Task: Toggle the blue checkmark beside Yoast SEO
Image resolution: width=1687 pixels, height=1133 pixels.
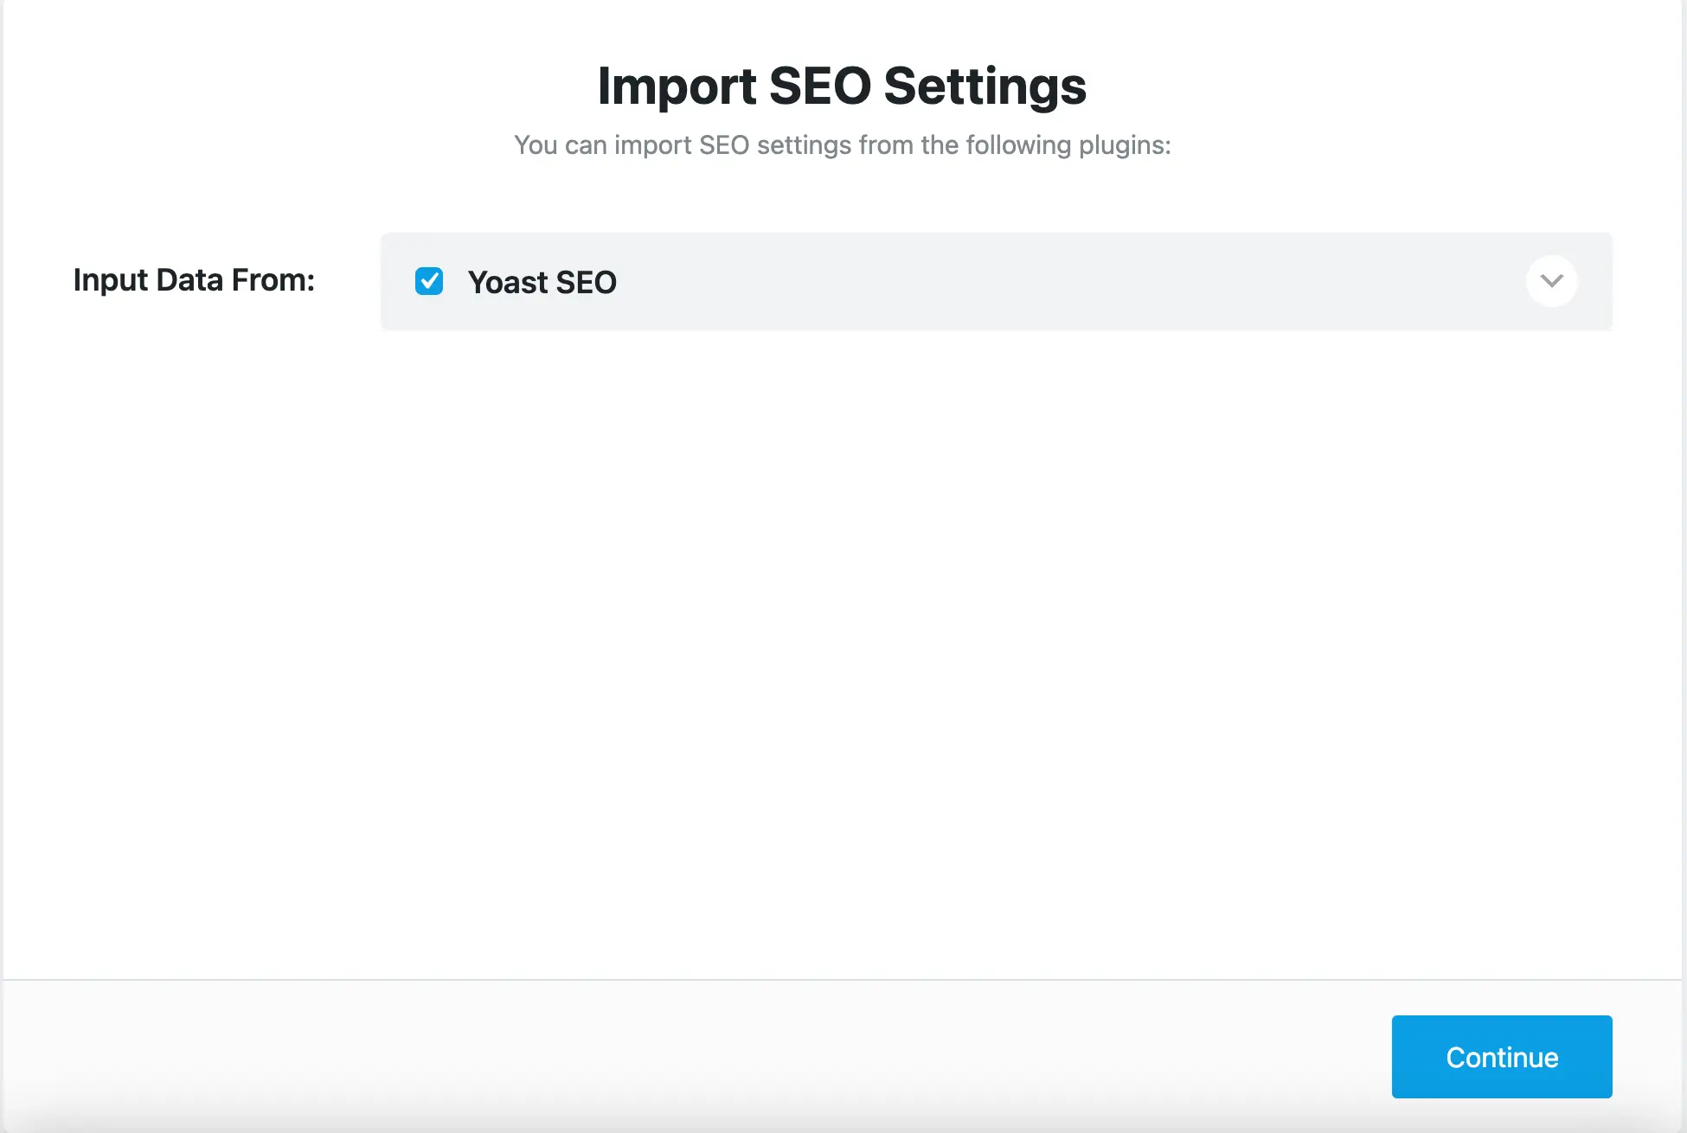Action: click(x=429, y=281)
